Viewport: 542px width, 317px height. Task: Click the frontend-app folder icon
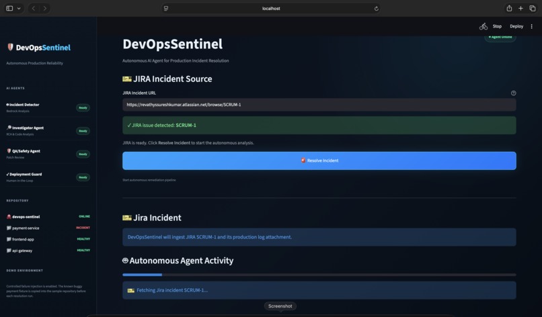click(9, 239)
